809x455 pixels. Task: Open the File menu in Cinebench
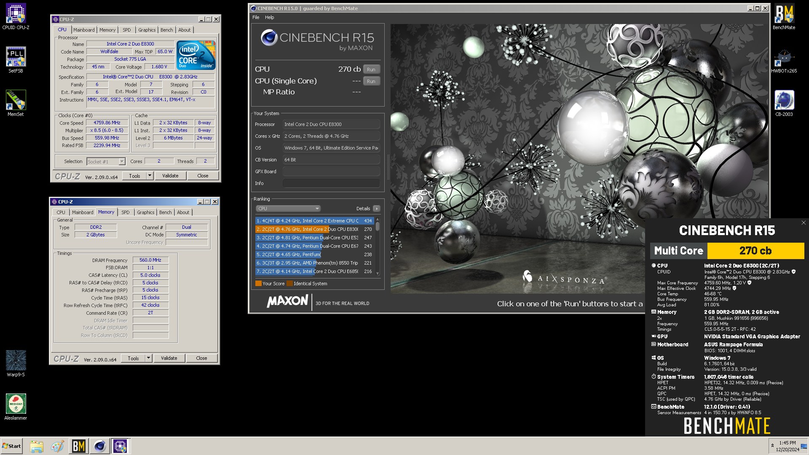tap(256, 17)
